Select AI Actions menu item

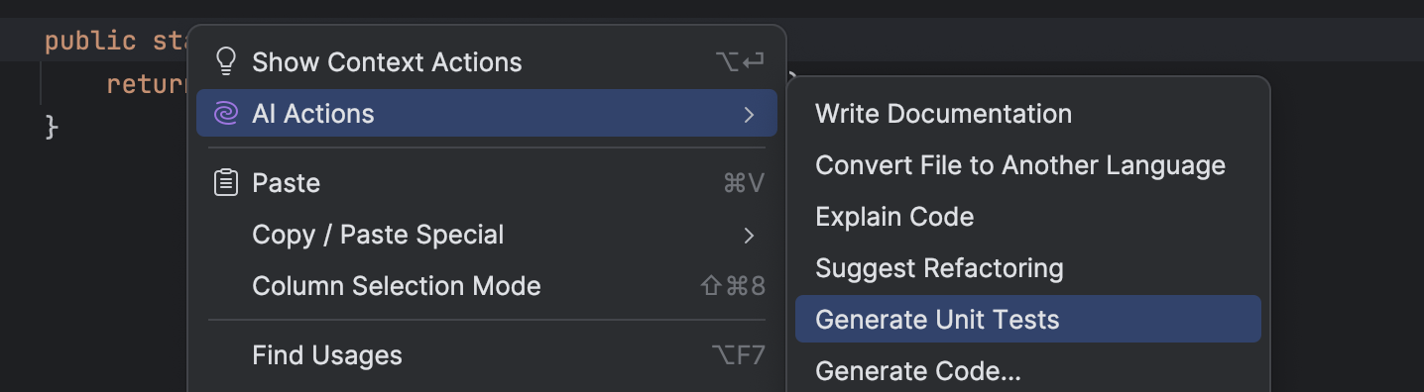[x=487, y=114]
